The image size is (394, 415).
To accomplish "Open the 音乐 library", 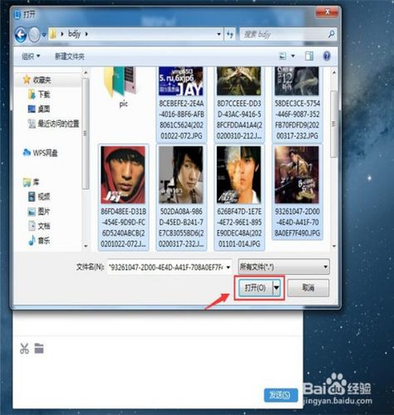I will (44, 241).
